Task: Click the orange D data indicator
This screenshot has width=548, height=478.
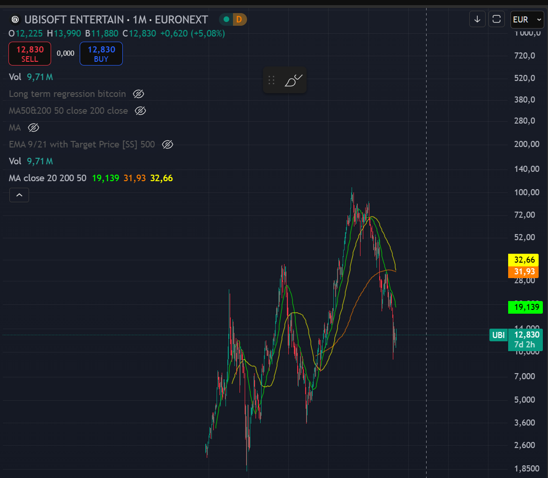Action: click(x=239, y=19)
